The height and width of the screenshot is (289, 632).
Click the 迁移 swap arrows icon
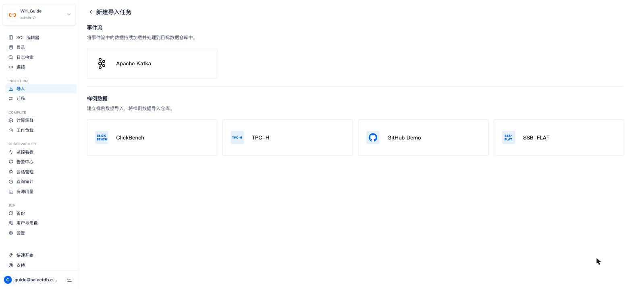pyautogui.click(x=11, y=98)
